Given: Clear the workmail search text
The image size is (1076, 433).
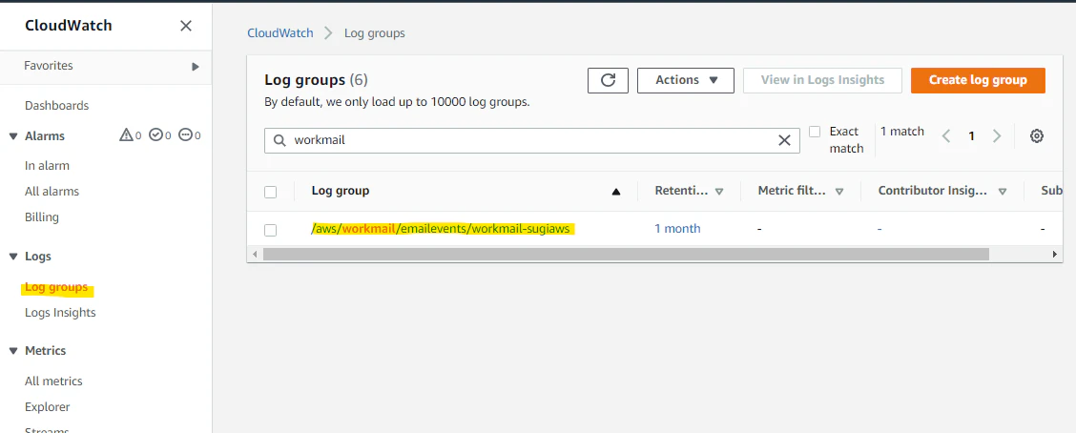Looking at the screenshot, I should [x=784, y=140].
